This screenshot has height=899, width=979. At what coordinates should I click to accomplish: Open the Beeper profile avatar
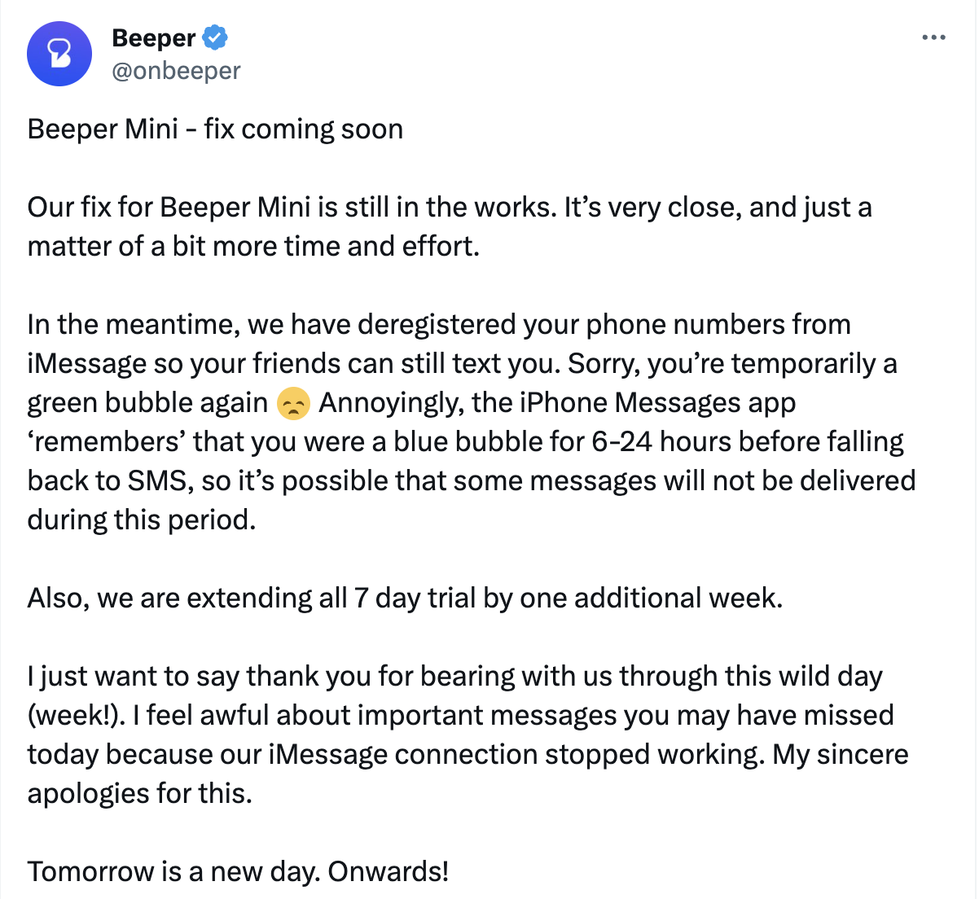pos(59,54)
